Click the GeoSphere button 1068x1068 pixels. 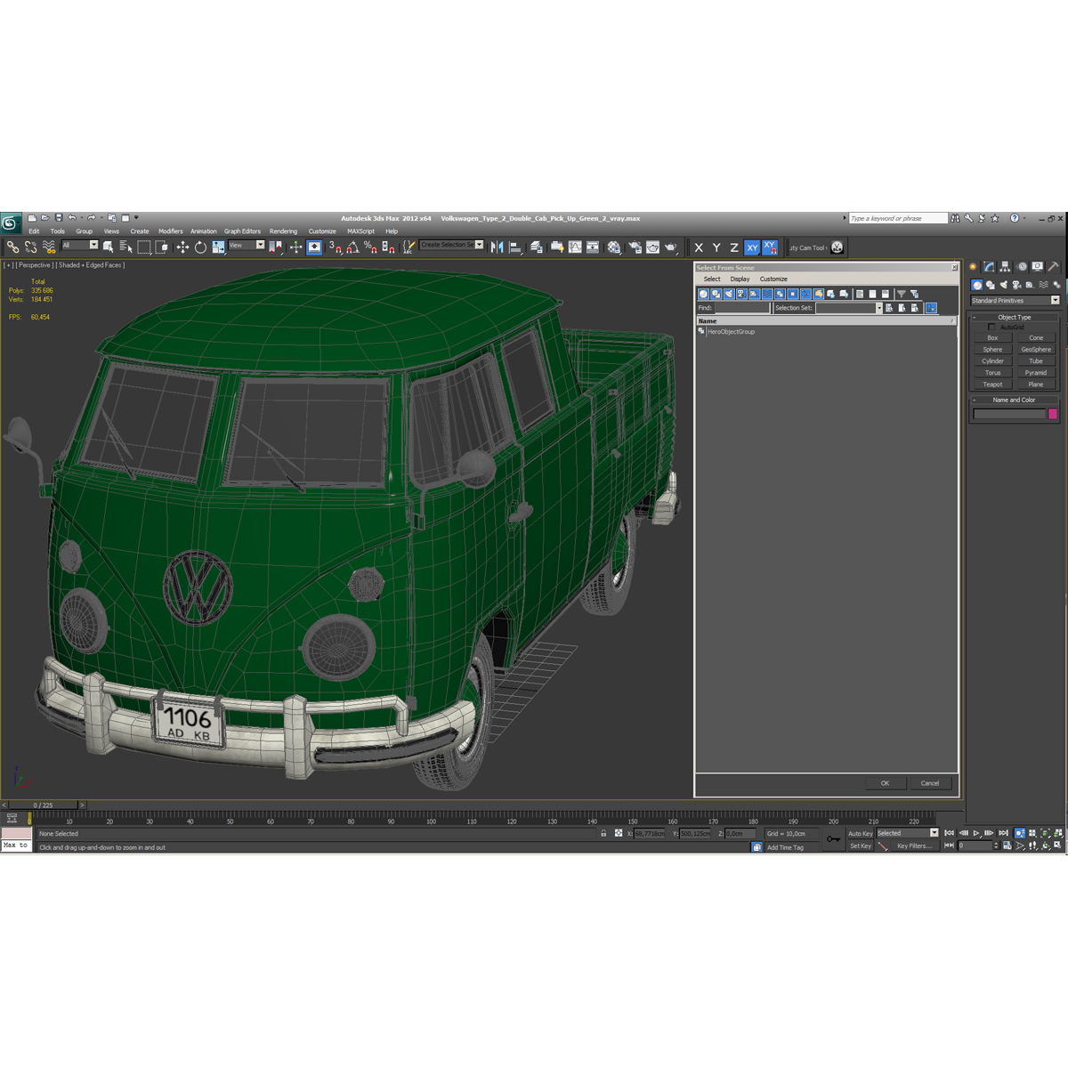1036,350
